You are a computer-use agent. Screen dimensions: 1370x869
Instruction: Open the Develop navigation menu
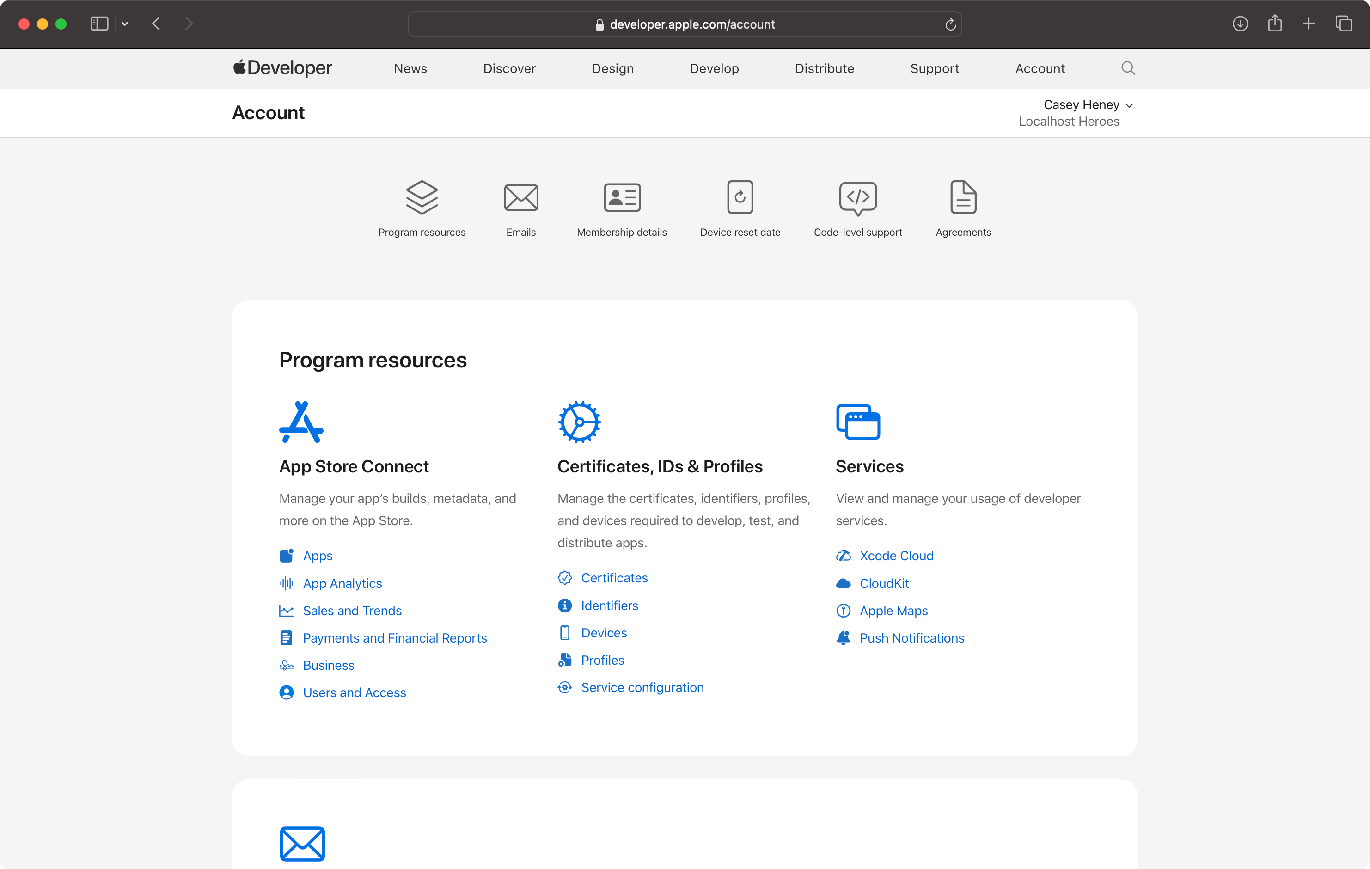714,68
